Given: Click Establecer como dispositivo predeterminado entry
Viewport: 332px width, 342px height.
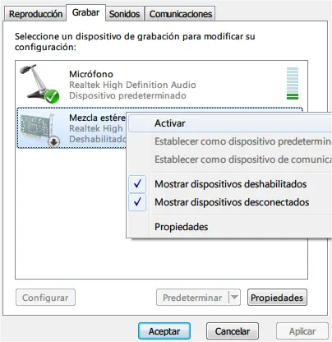Looking at the screenshot, I should point(230,141).
